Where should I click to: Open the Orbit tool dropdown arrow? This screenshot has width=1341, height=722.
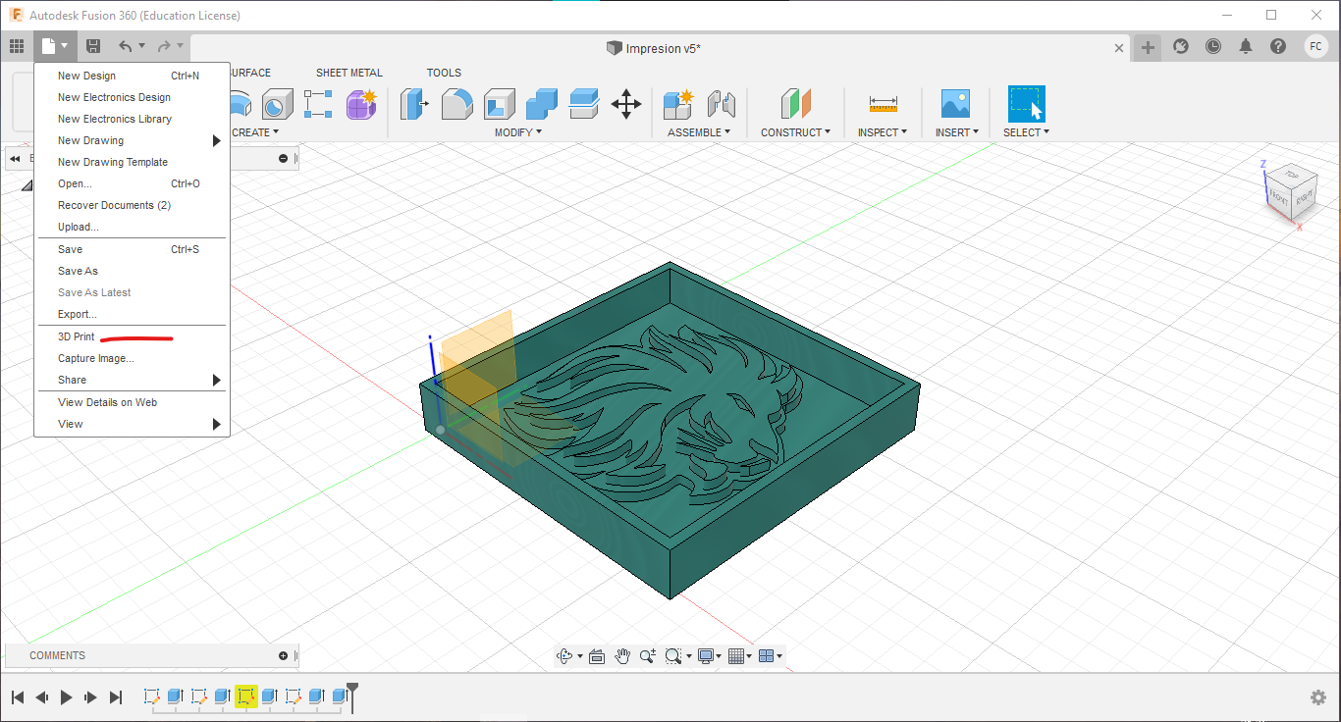[x=580, y=656]
